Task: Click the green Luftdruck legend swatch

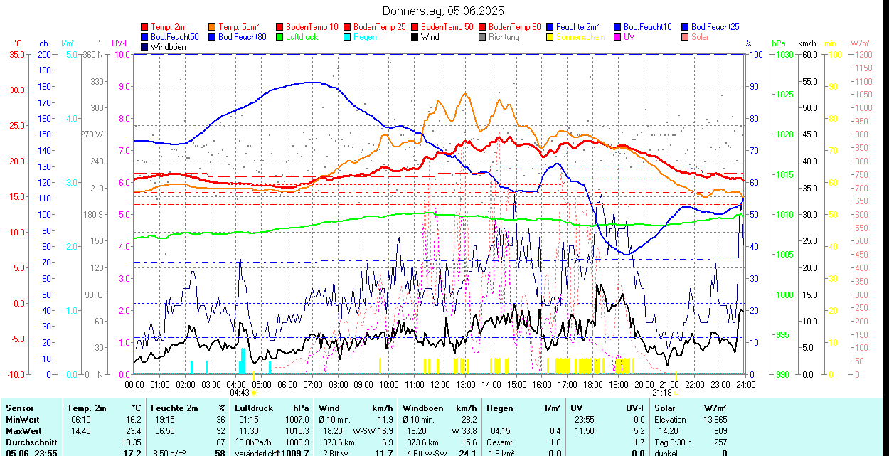Action: pos(280,37)
